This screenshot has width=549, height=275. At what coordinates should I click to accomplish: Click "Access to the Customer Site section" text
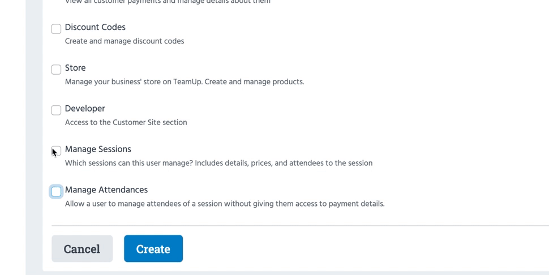point(126,123)
